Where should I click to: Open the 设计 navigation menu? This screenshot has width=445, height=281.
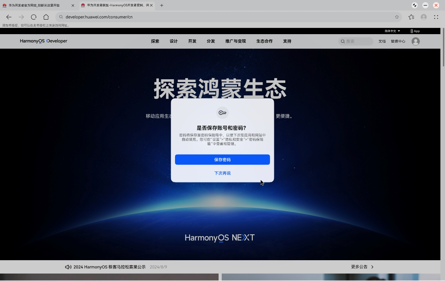point(174,41)
